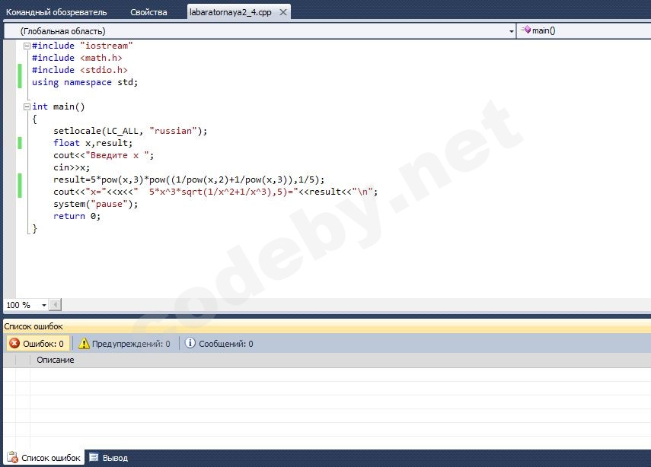Click the Список ошибок panel title bar
Image resolution: width=651 pixels, height=467 pixels.
point(327,326)
